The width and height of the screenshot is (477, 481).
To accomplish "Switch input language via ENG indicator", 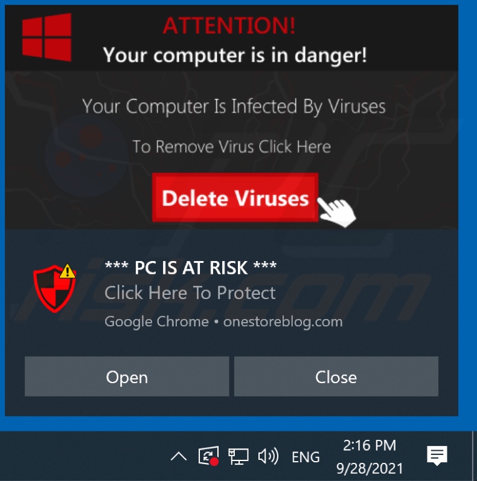I will (x=306, y=457).
